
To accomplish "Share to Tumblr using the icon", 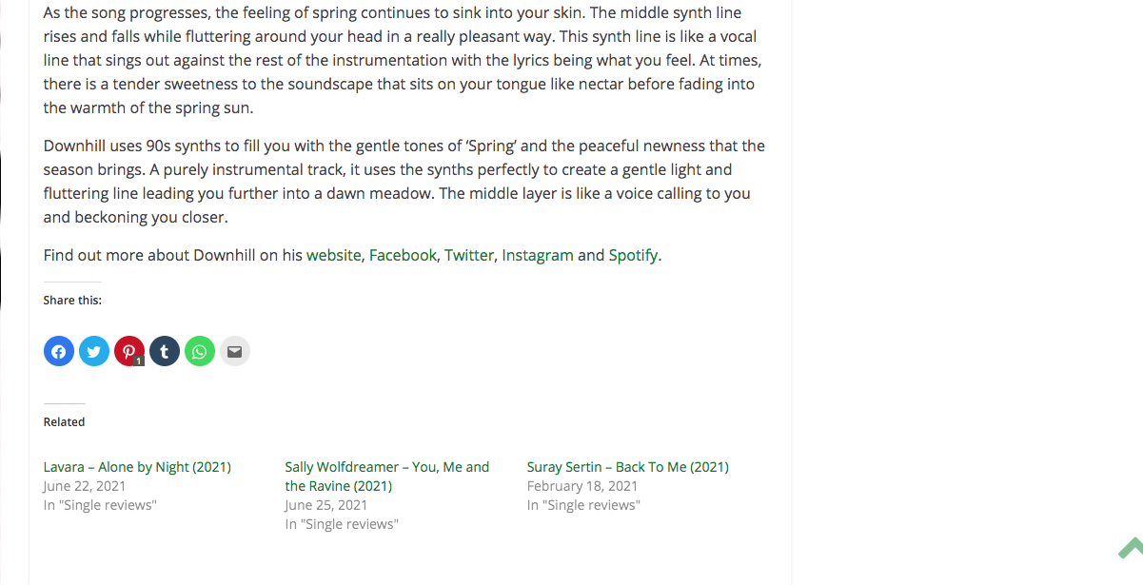I will (165, 352).
